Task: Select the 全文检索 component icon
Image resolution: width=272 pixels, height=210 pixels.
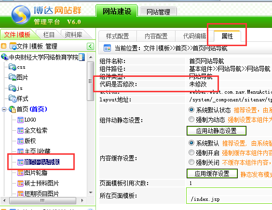Action: [x=20, y=131]
